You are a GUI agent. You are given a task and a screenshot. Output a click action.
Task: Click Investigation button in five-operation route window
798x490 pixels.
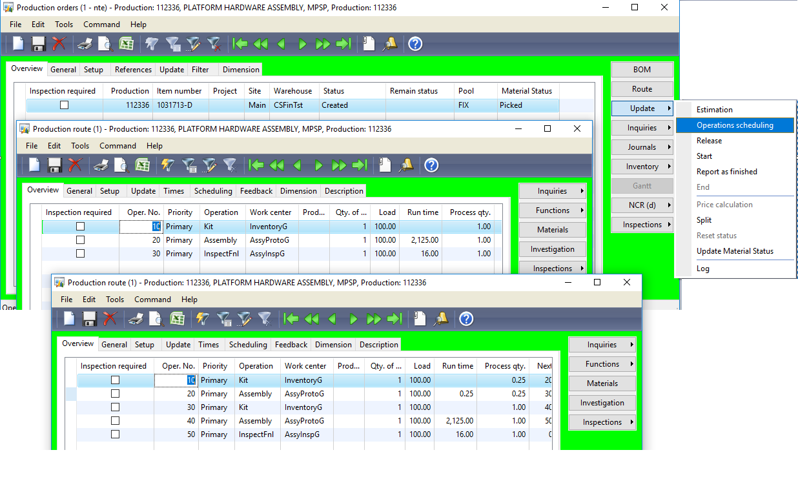[x=602, y=403]
